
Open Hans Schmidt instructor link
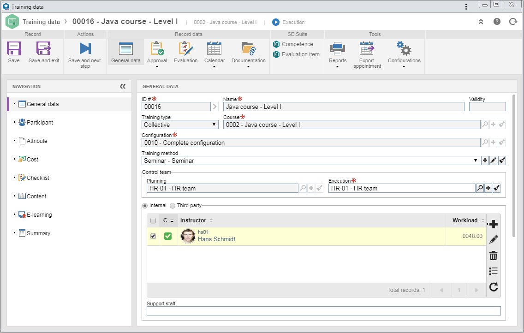(216, 239)
